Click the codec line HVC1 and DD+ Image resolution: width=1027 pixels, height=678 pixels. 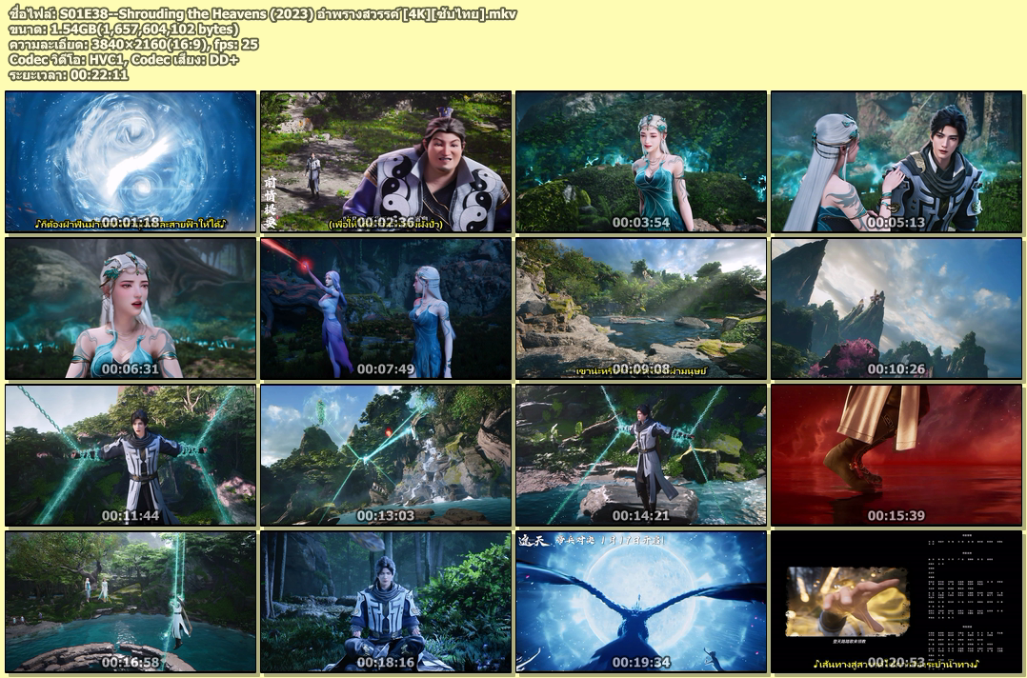pyautogui.click(x=124, y=59)
